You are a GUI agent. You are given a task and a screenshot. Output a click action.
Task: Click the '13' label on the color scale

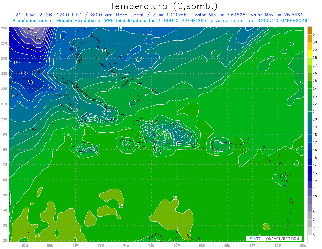pos(315,173)
